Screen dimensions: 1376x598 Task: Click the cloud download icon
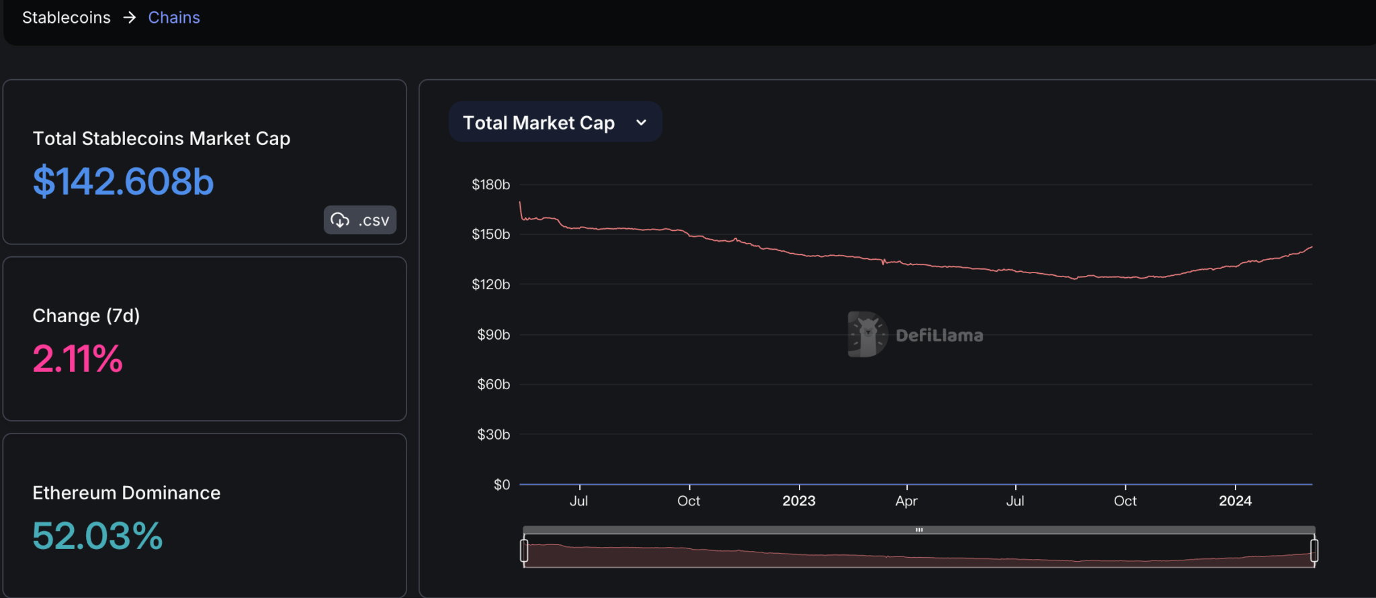coord(340,220)
